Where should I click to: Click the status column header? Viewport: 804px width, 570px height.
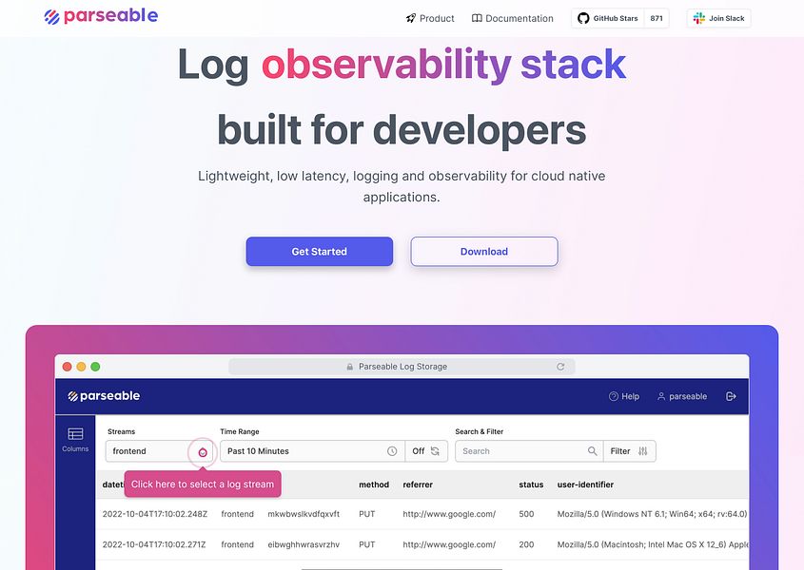[531, 484]
